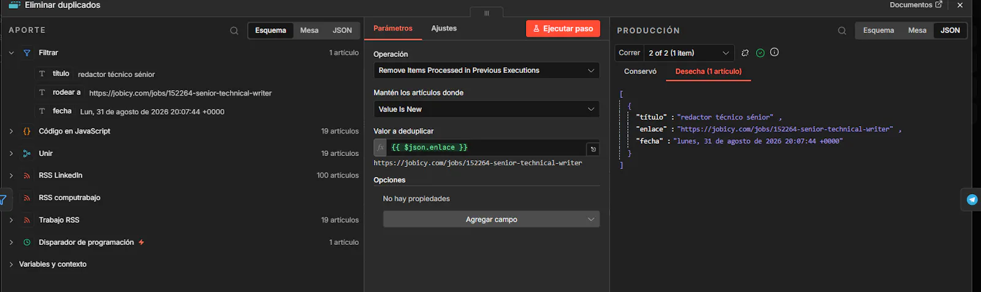This screenshot has width=981, height=292.
Task: Click the Ejecutar paso button
Action: 563,29
